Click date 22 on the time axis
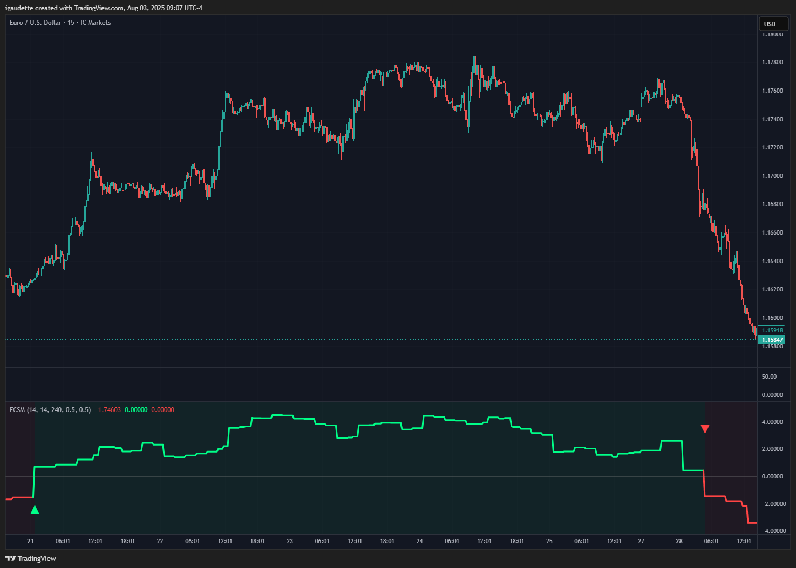Image resolution: width=796 pixels, height=568 pixels. (160, 541)
